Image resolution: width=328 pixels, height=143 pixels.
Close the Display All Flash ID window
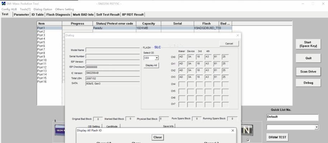[233, 130]
